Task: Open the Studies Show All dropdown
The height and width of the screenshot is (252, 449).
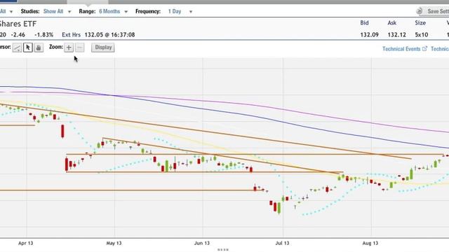Action: pos(57,11)
